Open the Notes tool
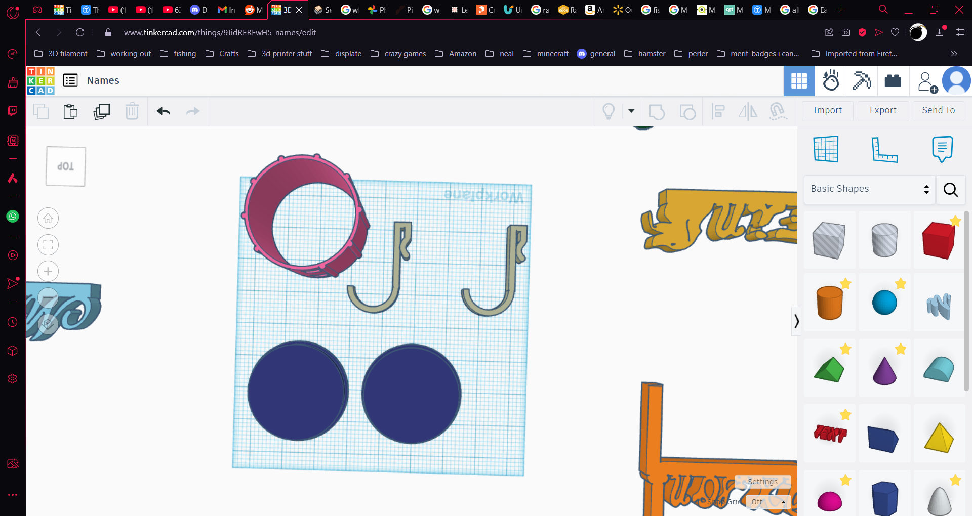972x516 pixels. tap(942, 149)
